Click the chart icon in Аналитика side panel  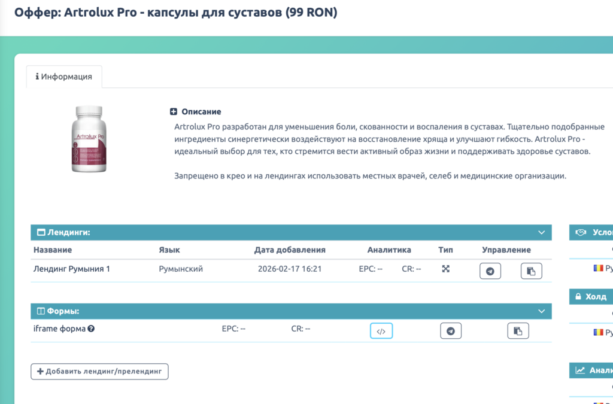(x=580, y=370)
